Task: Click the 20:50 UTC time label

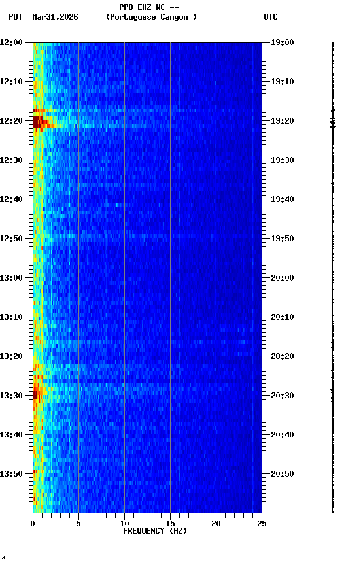Action: [x=283, y=474]
